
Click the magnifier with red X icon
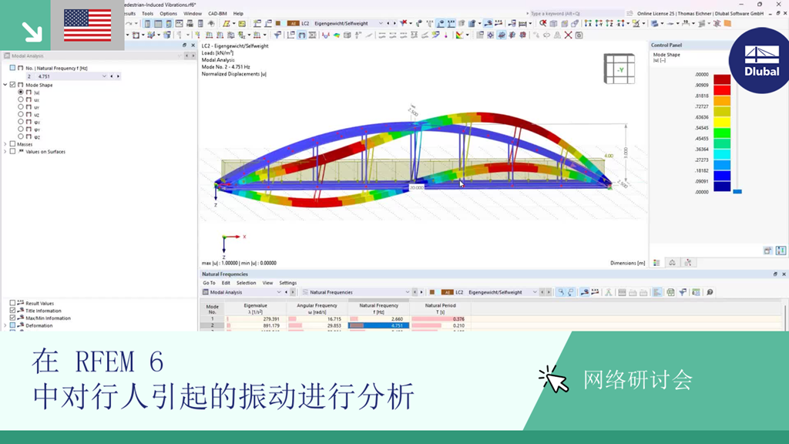(543, 23)
